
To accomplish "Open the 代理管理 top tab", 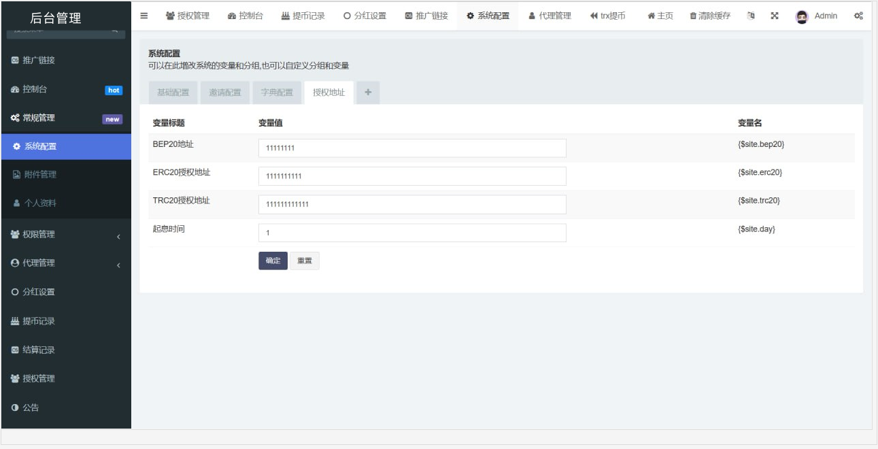I will [x=550, y=16].
